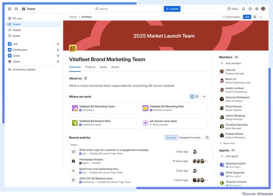Open the help question mark icon
This screenshot has height=196, width=273.
tap(250, 9)
